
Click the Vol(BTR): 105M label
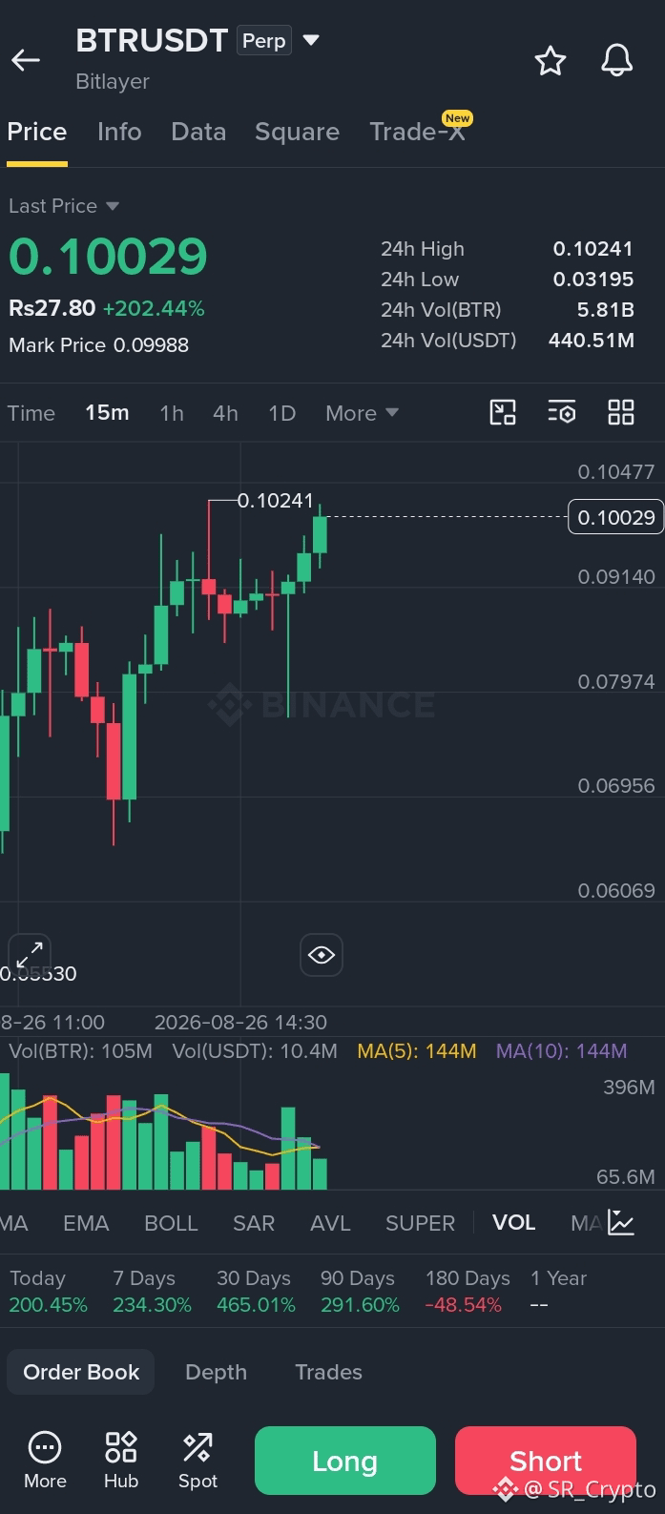tap(80, 1051)
